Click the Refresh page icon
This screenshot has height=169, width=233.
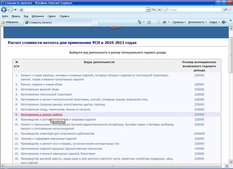pyautogui.click(x=153, y=10)
